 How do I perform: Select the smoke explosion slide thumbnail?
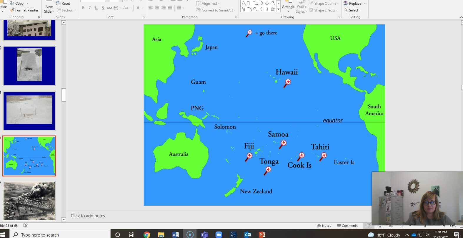point(29,201)
